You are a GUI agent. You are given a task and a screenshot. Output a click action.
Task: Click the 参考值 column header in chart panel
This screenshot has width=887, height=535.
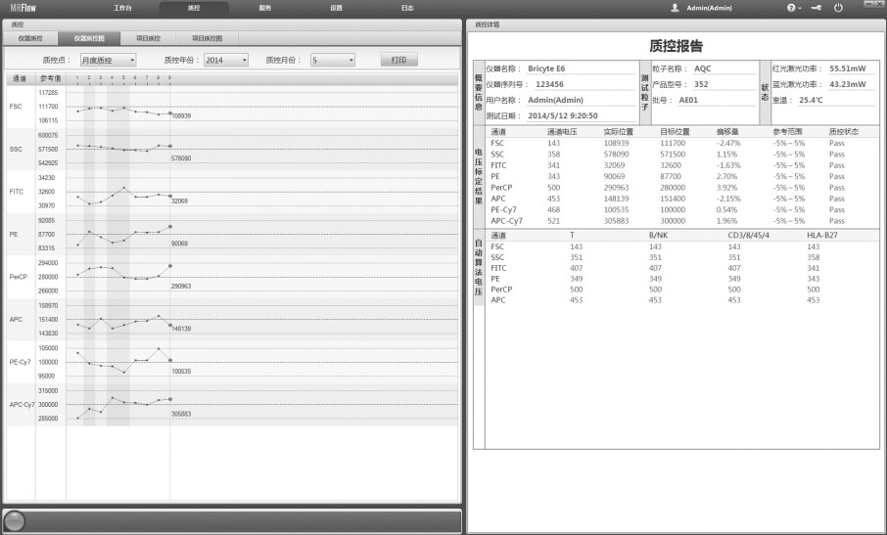click(50, 78)
